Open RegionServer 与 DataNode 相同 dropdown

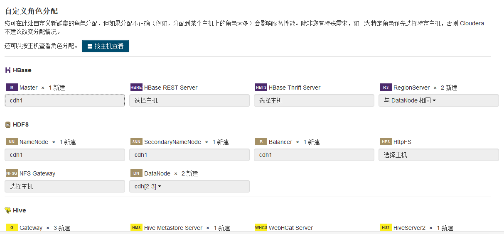439,100
